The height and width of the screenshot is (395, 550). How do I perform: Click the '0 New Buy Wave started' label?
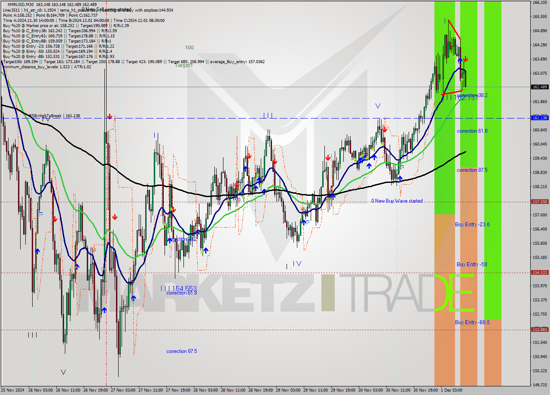(397, 201)
